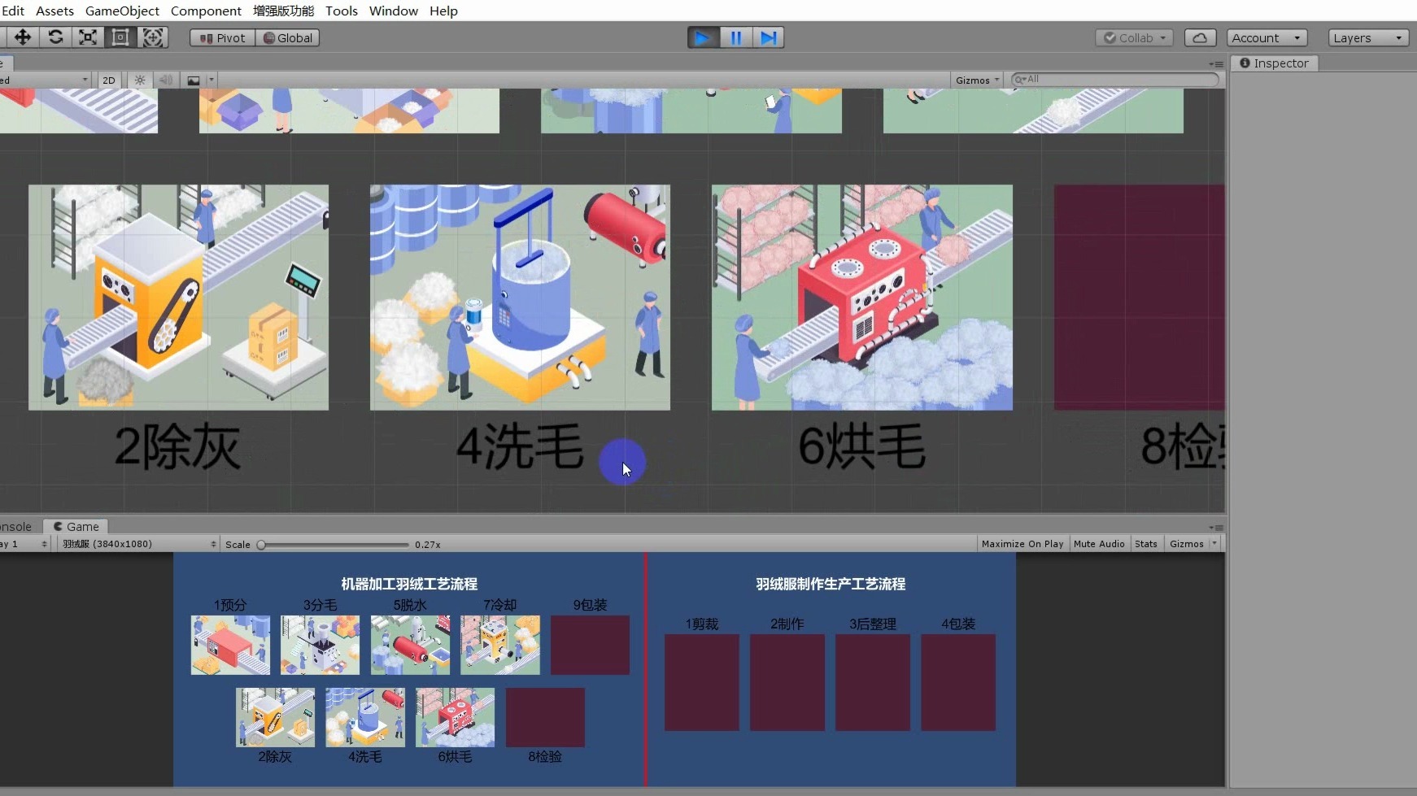Open the Layers dropdown
Image resolution: width=1417 pixels, height=796 pixels.
click(x=1367, y=37)
